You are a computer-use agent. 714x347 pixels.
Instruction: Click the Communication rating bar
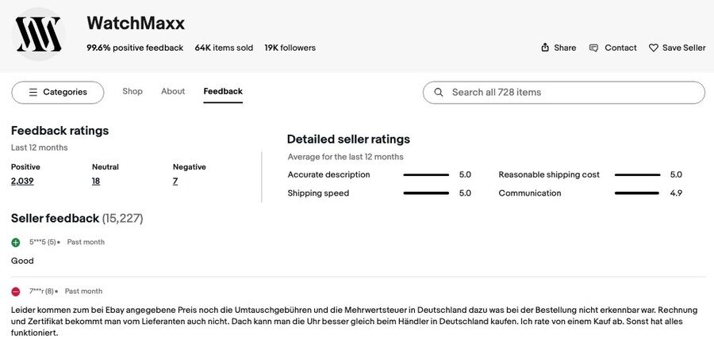pyautogui.click(x=636, y=193)
